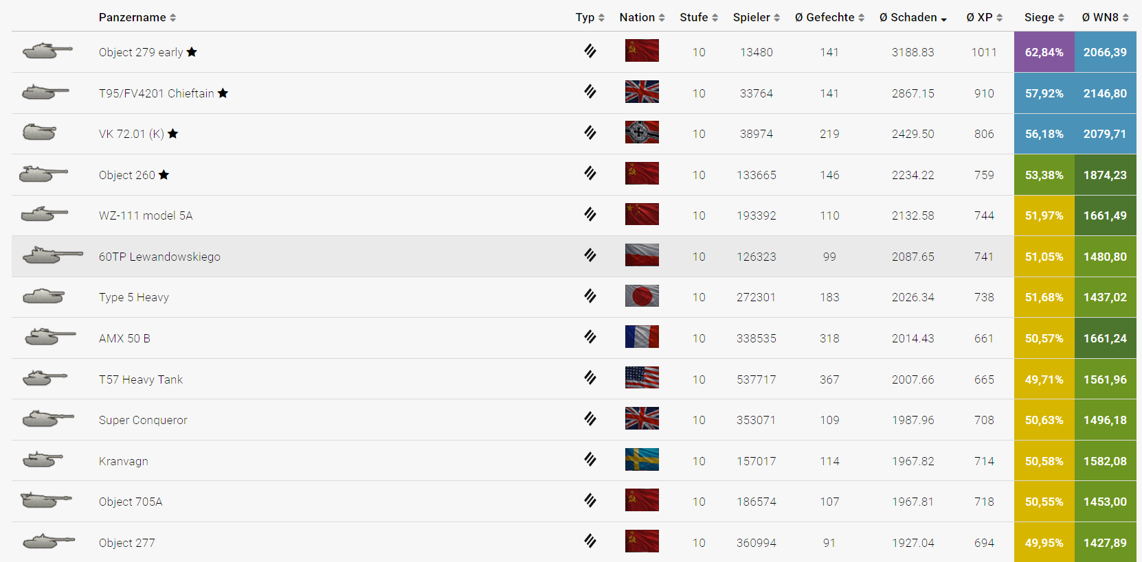Sort by Spieler column header
The width and height of the screenshot is (1142, 562).
757,17
